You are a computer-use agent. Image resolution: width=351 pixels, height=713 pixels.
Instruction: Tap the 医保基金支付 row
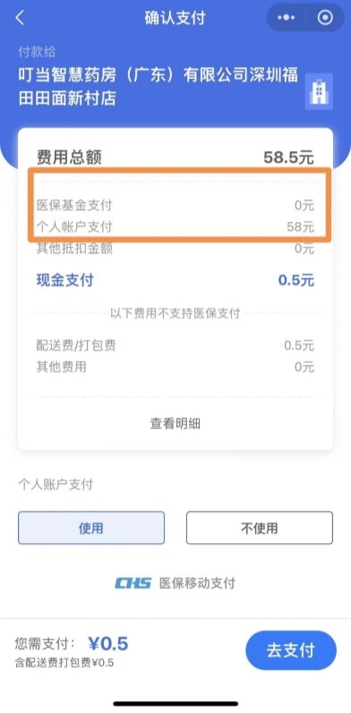175,206
